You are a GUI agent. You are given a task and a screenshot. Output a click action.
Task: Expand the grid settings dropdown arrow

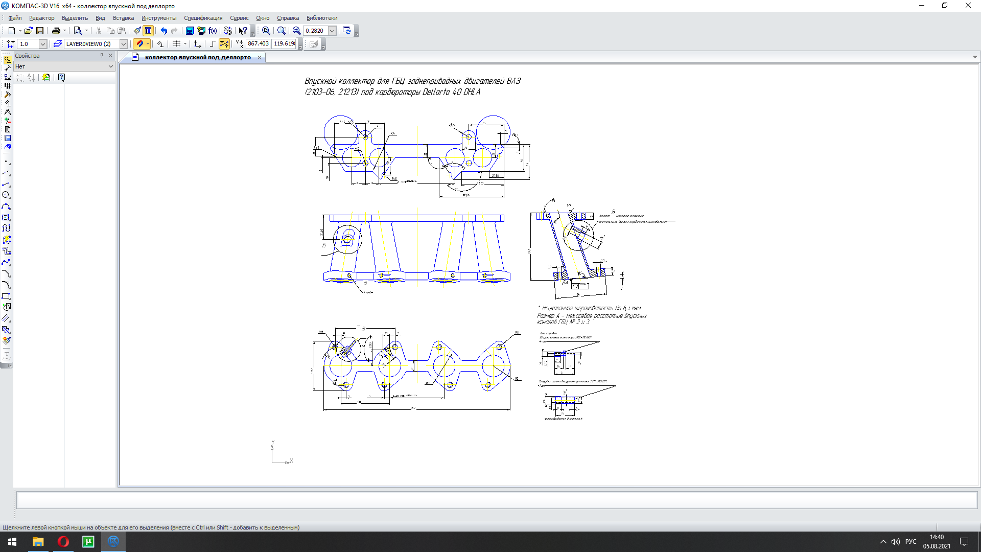[185, 44]
